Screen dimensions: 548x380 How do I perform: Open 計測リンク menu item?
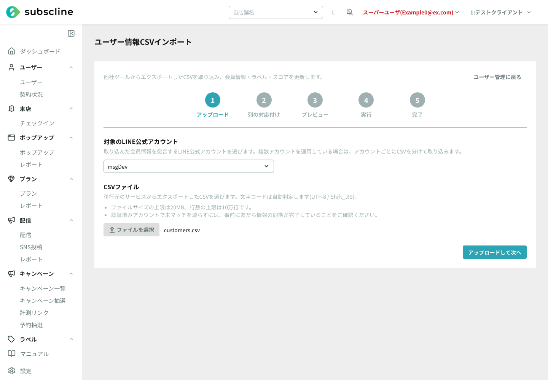pos(34,313)
